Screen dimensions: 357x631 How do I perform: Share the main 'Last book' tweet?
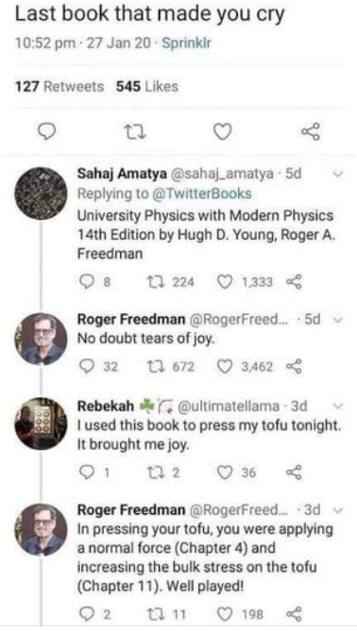pos(311,131)
